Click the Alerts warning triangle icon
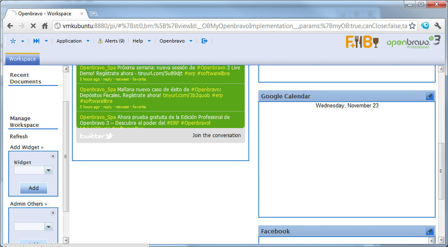The width and height of the screenshot is (448, 247). pos(100,41)
